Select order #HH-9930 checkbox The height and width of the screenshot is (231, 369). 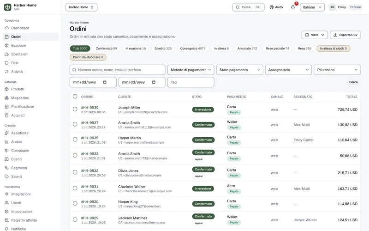[75, 203]
